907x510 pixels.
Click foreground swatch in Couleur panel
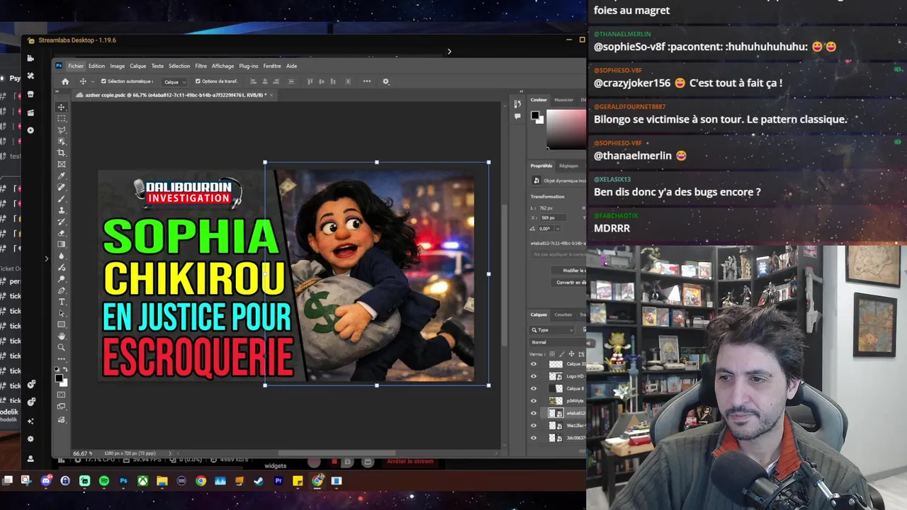[535, 115]
